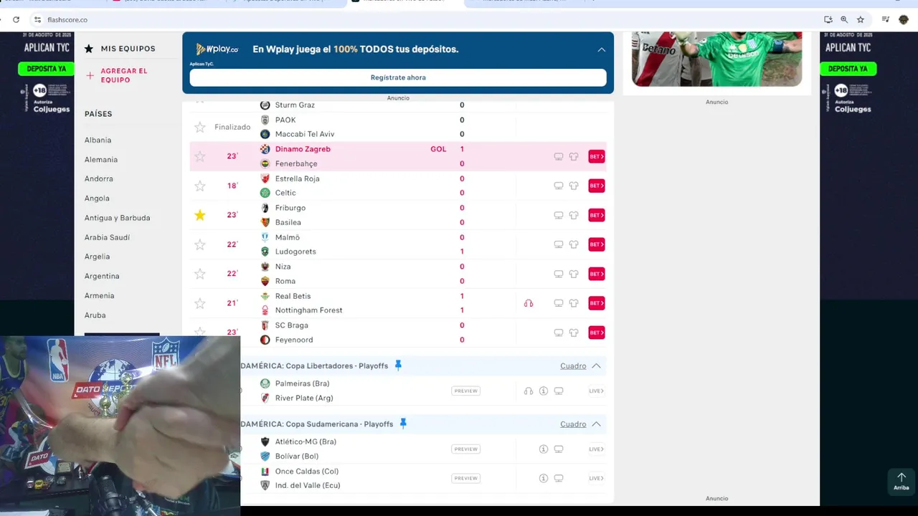Open lineup shirt icon for Malmö match

pos(574,244)
